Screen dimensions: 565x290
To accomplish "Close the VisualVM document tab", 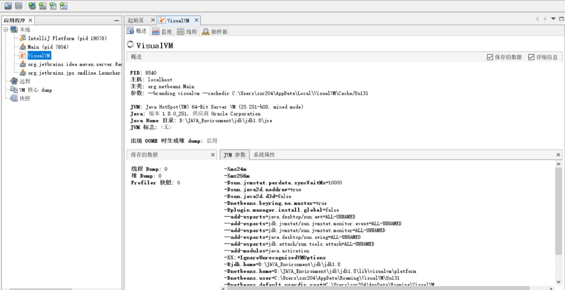I will coord(196,20).
